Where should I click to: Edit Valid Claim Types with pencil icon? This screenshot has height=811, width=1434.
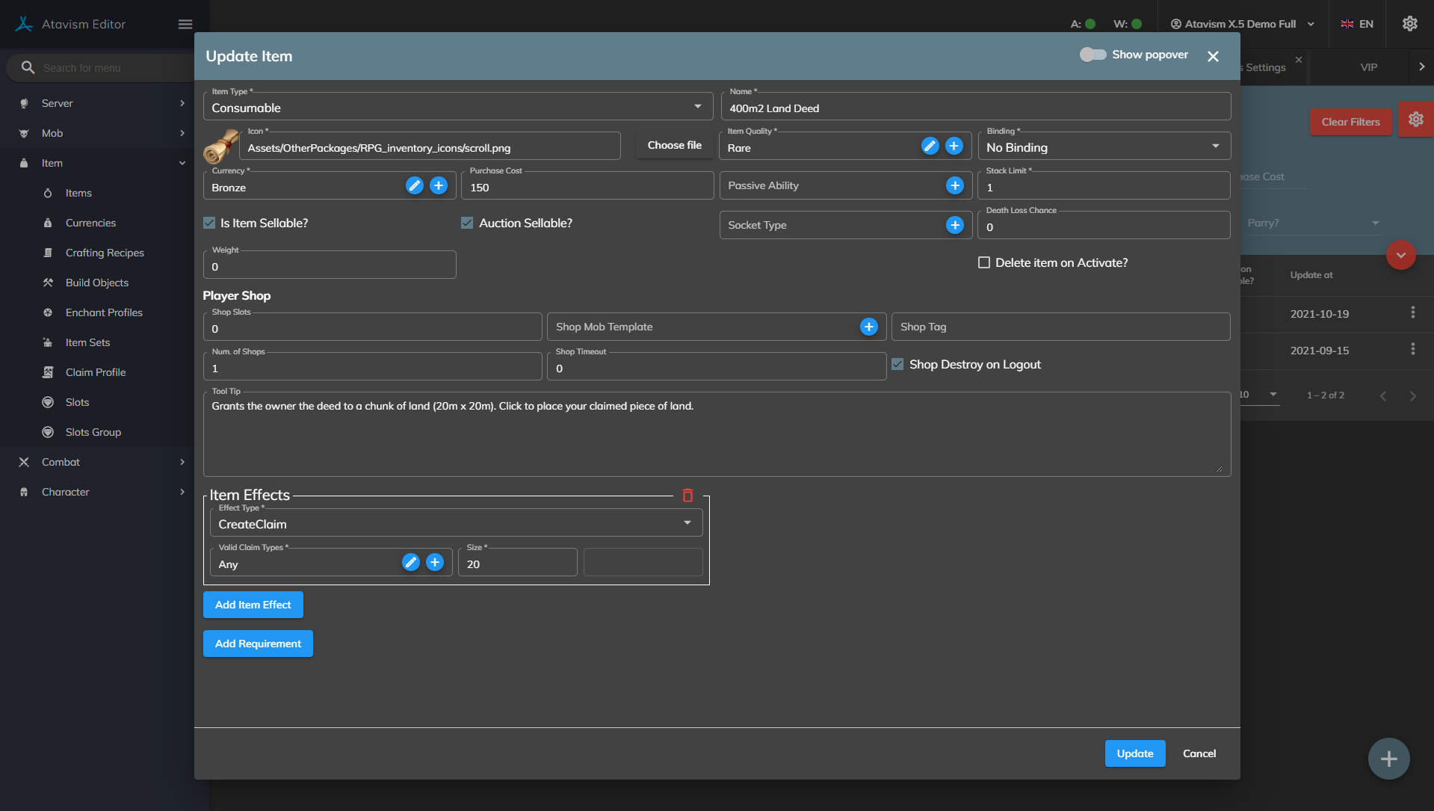point(410,563)
